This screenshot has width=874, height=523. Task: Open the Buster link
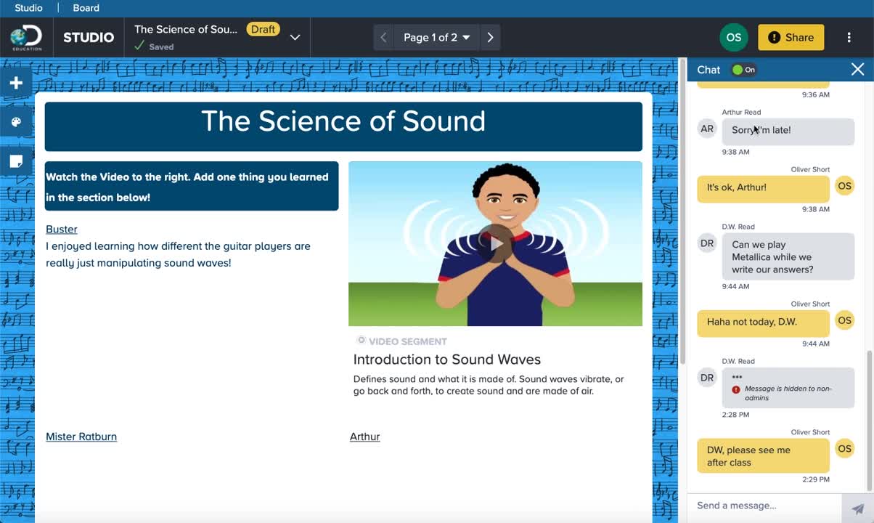61,230
